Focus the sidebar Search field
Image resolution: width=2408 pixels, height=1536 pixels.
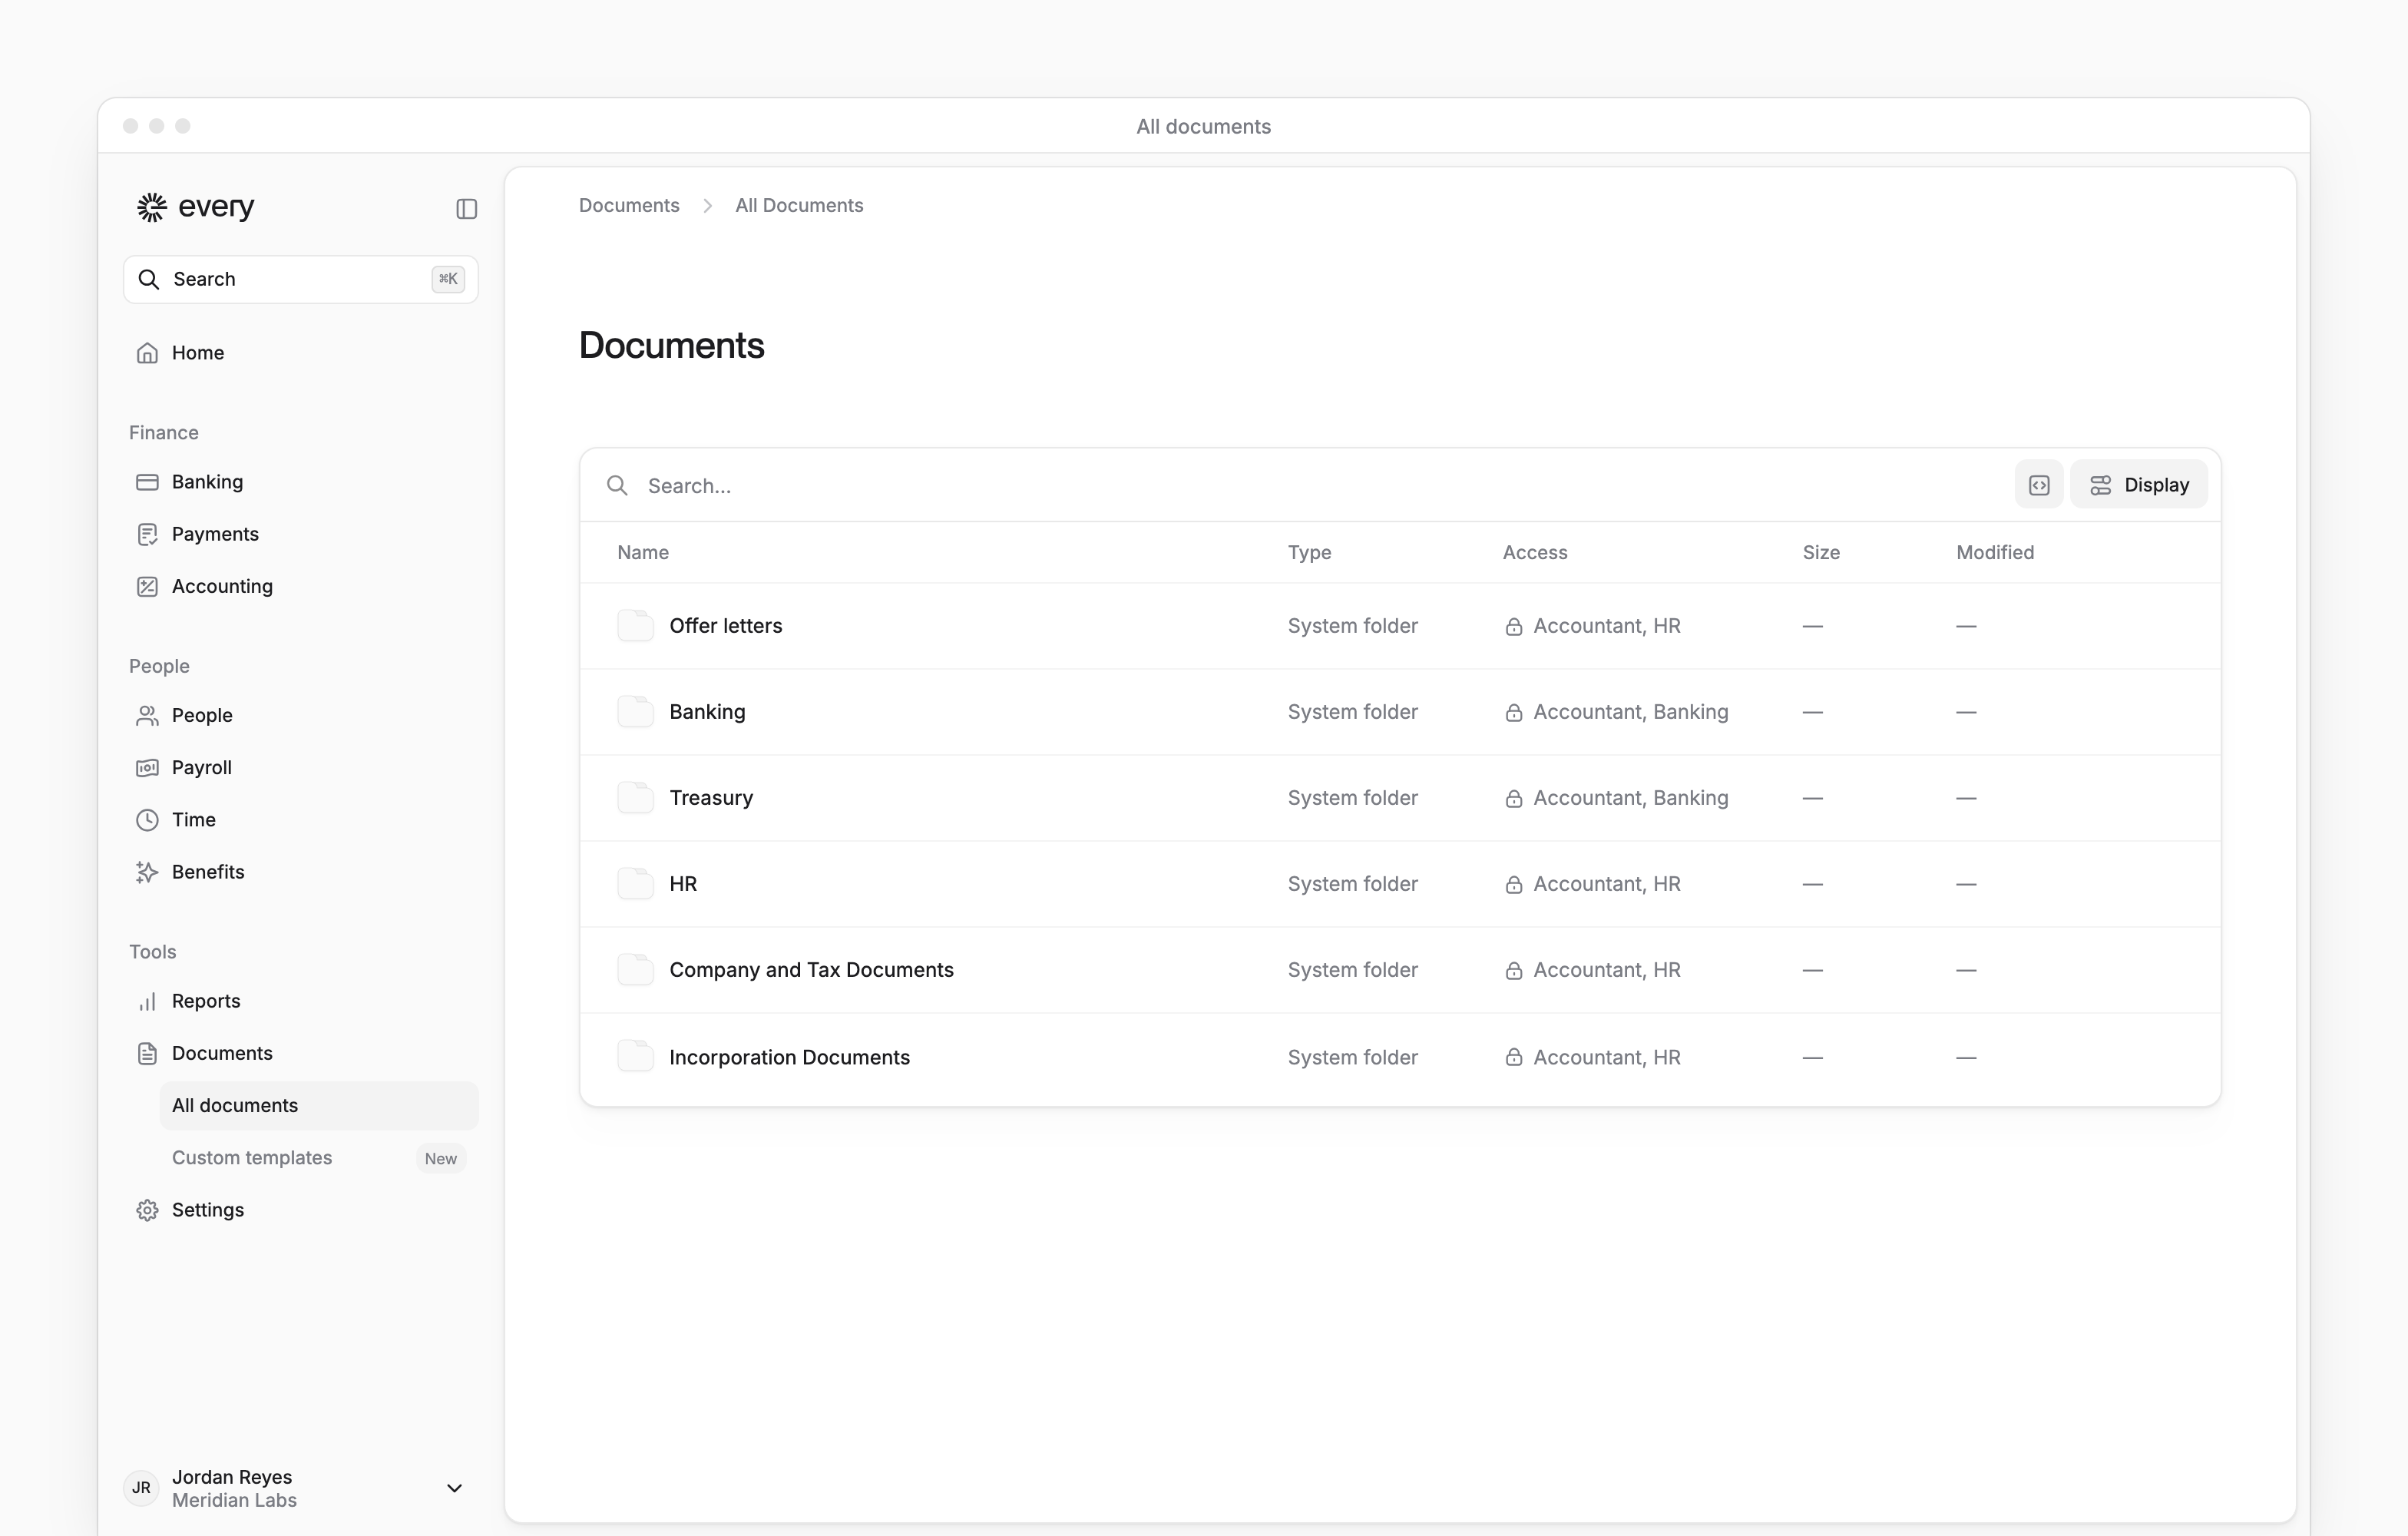coord(300,278)
